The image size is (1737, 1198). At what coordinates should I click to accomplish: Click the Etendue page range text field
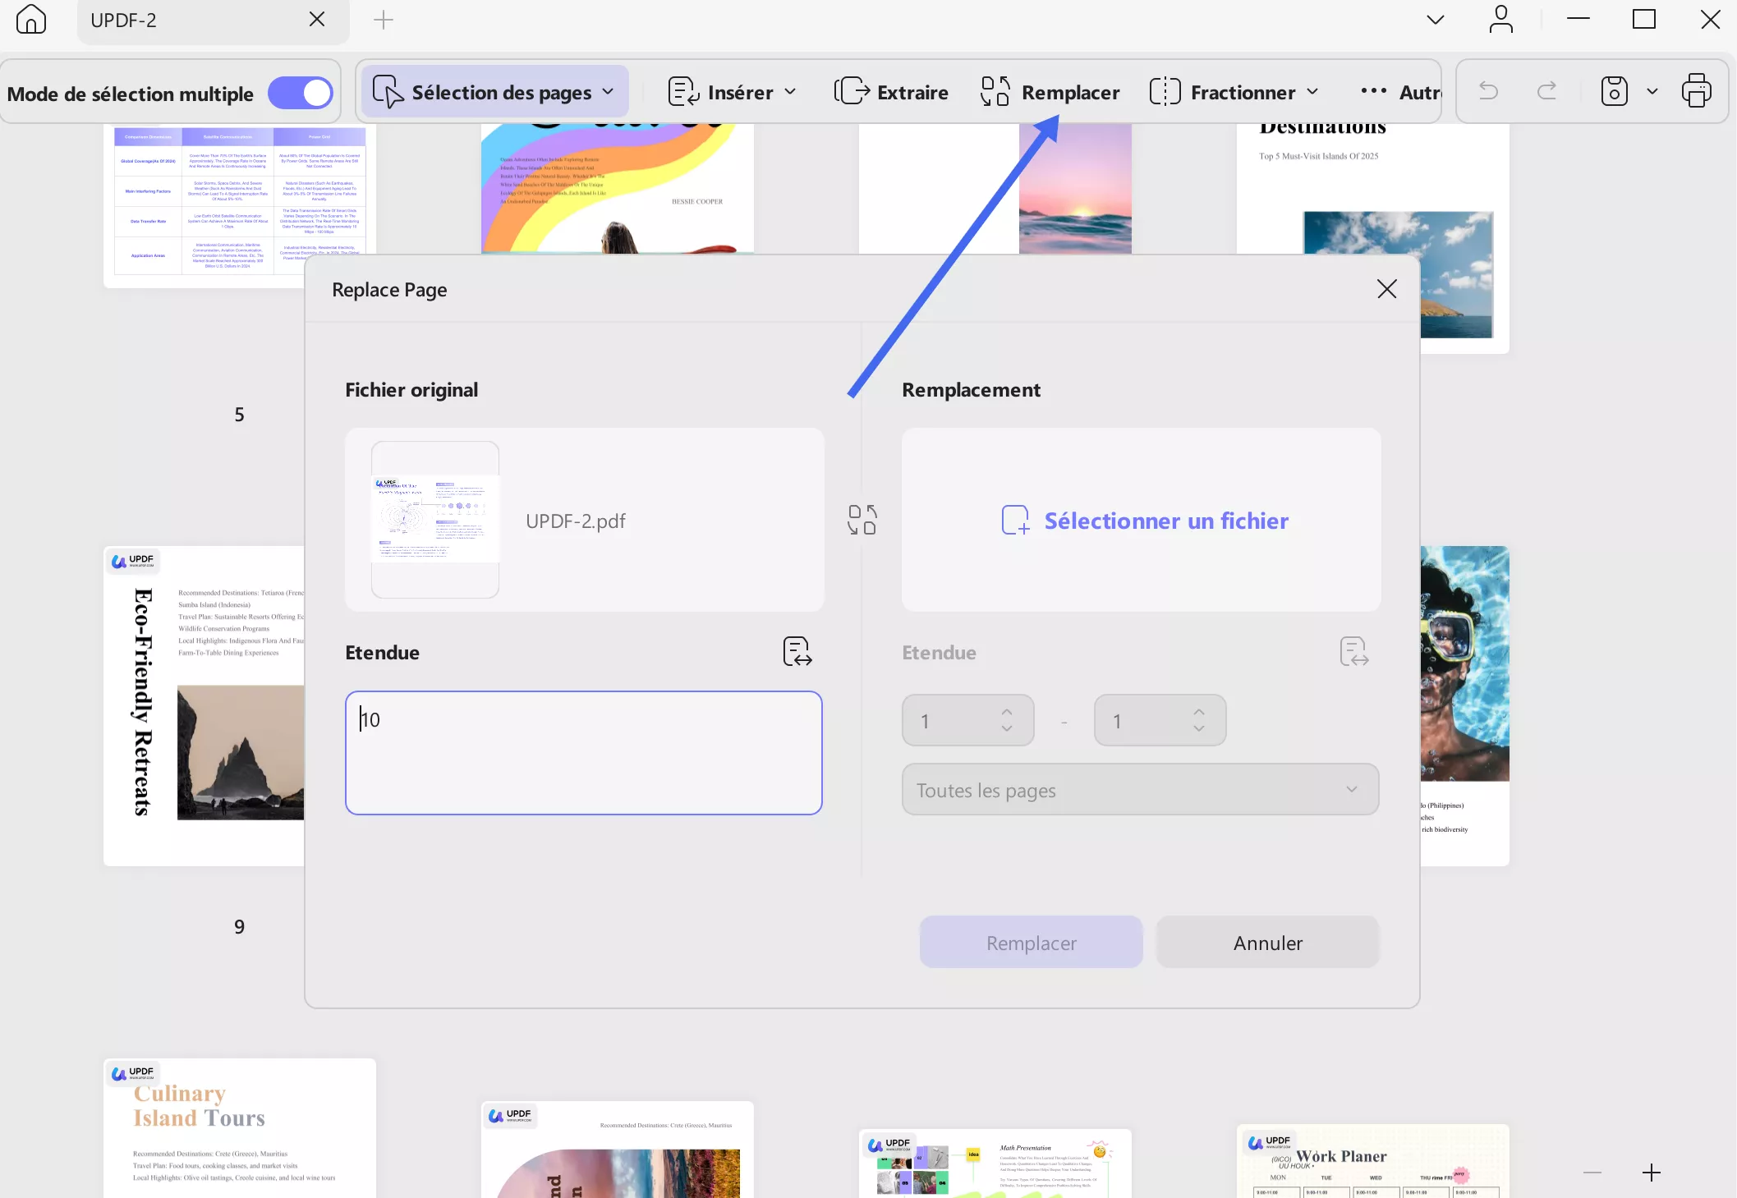[x=583, y=752]
